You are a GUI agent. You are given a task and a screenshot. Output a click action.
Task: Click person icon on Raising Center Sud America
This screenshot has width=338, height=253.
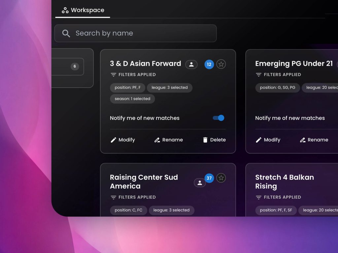[x=200, y=183]
